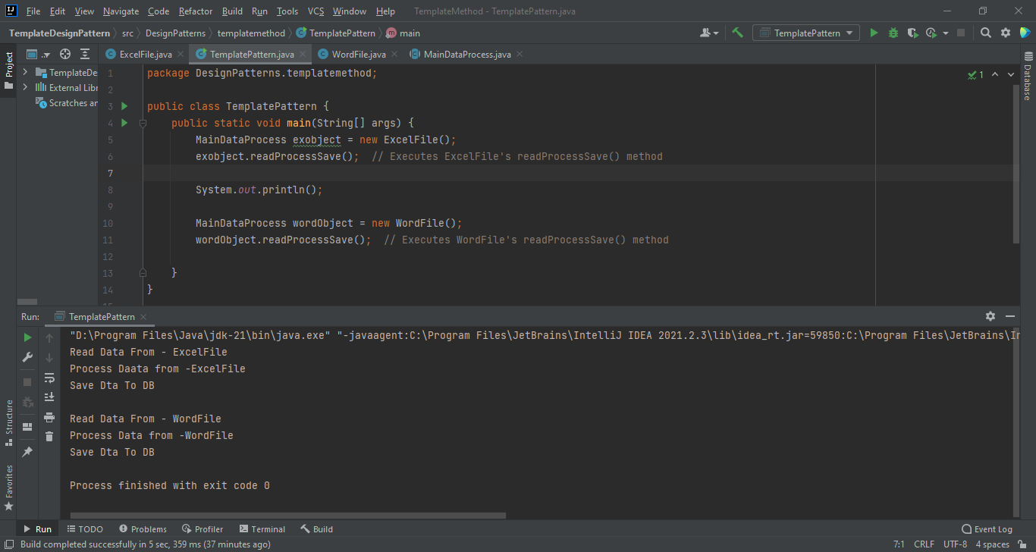1036x552 pixels.
Task: Toggle soft-wrap in the Run console
Action: pos(49,378)
